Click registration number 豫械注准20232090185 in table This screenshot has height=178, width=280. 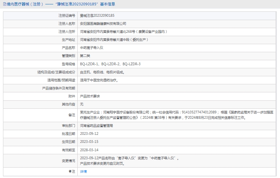tap(97, 15)
